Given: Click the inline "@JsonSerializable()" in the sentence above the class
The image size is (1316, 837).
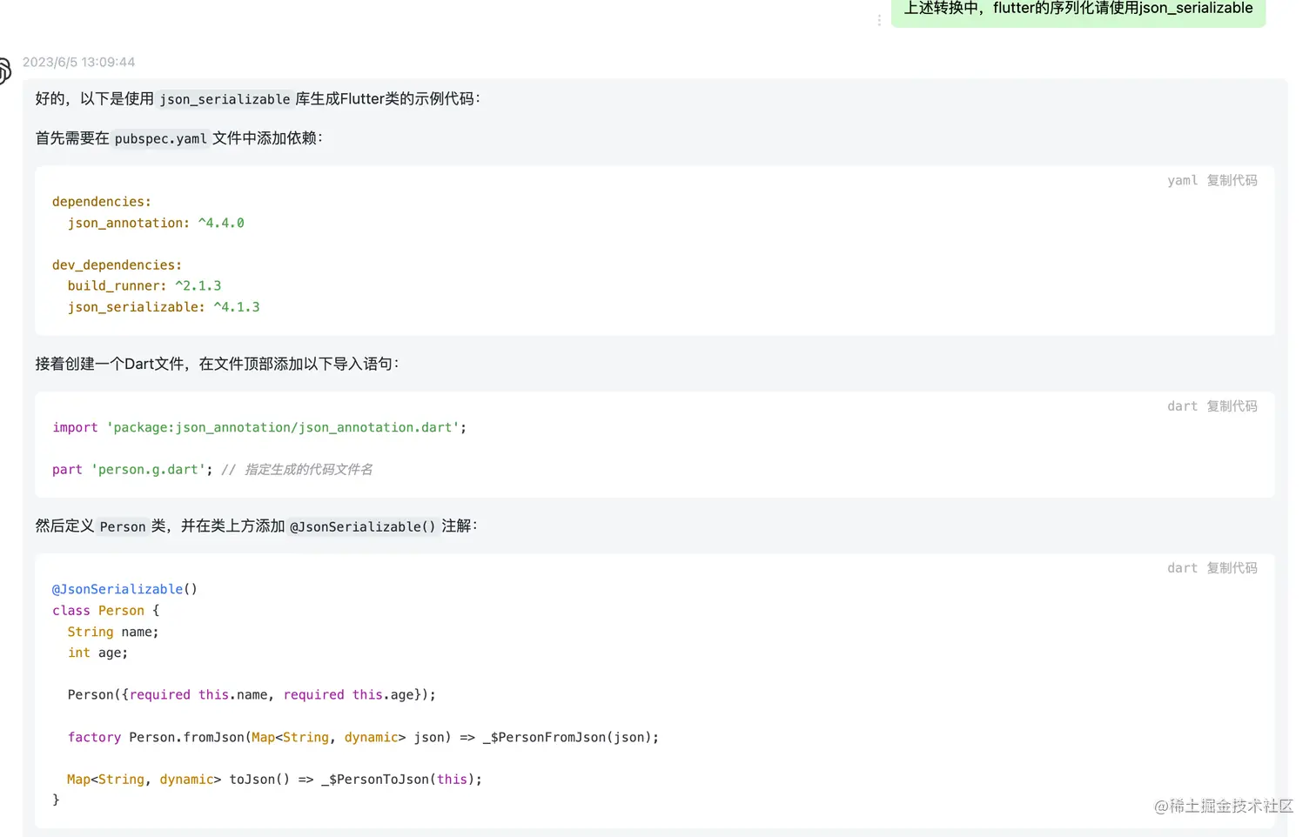Looking at the screenshot, I should pyautogui.click(x=362, y=526).
